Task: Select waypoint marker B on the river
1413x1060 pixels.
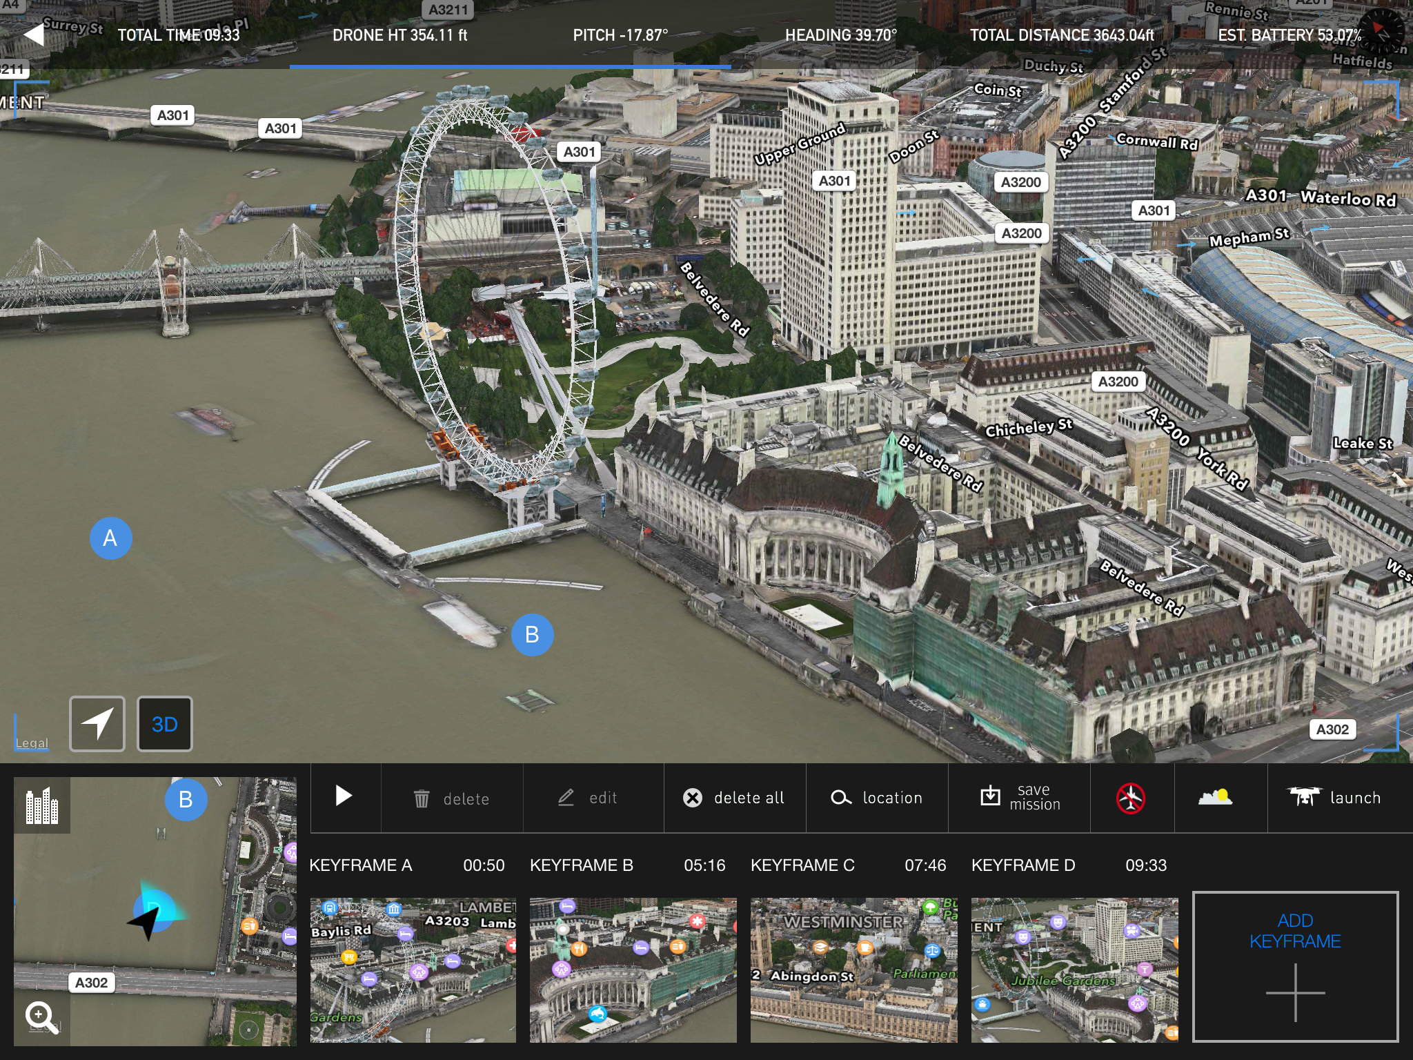Action: pos(532,635)
